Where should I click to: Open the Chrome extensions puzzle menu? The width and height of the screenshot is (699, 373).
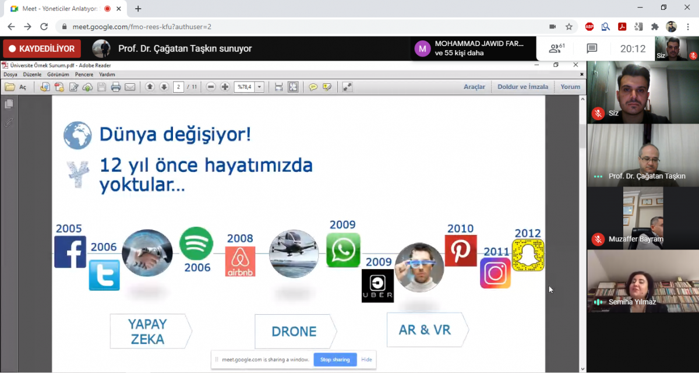[x=655, y=27]
